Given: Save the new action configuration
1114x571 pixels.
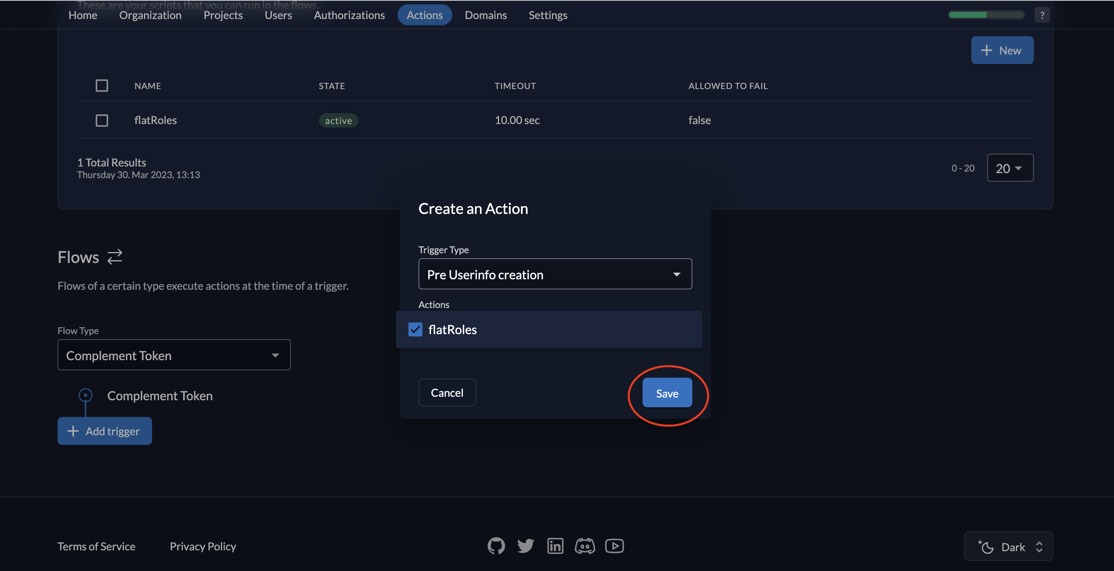Looking at the screenshot, I should pos(666,392).
